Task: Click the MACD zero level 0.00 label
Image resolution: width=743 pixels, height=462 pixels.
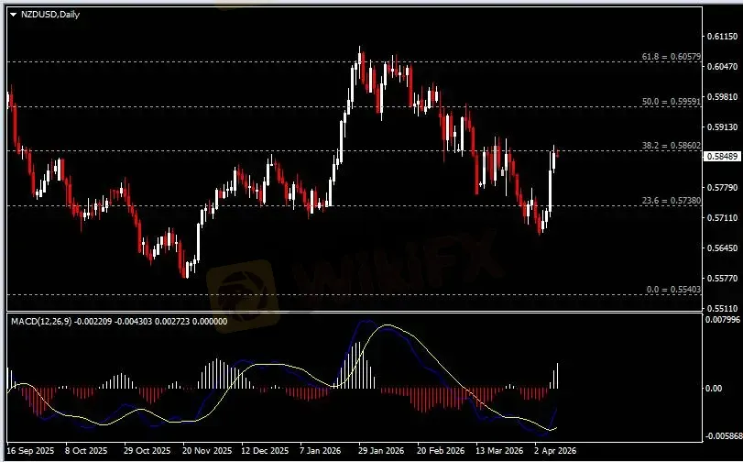Action: [714, 389]
